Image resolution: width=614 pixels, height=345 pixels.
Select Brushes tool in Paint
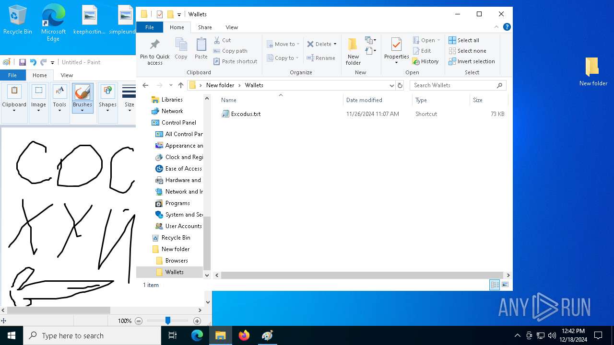[x=82, y=98]
